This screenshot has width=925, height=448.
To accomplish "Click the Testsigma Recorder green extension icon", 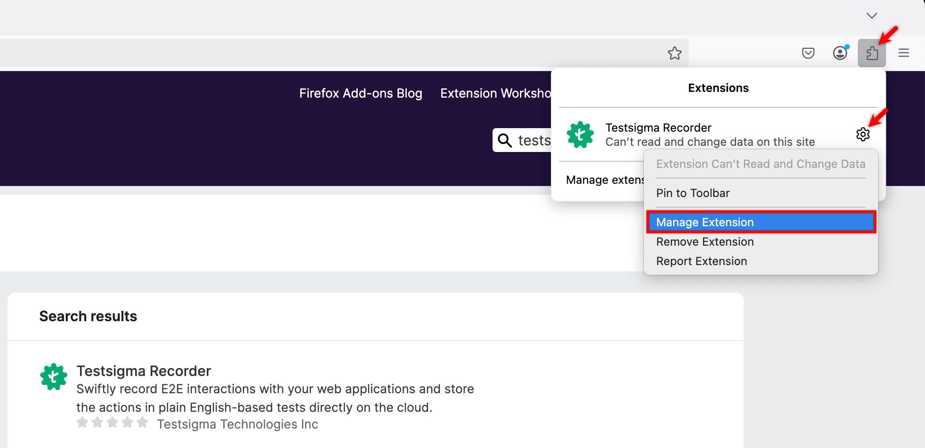I will tap(580, 134).
